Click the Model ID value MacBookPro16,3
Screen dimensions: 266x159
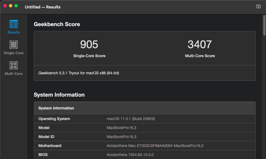121,137
